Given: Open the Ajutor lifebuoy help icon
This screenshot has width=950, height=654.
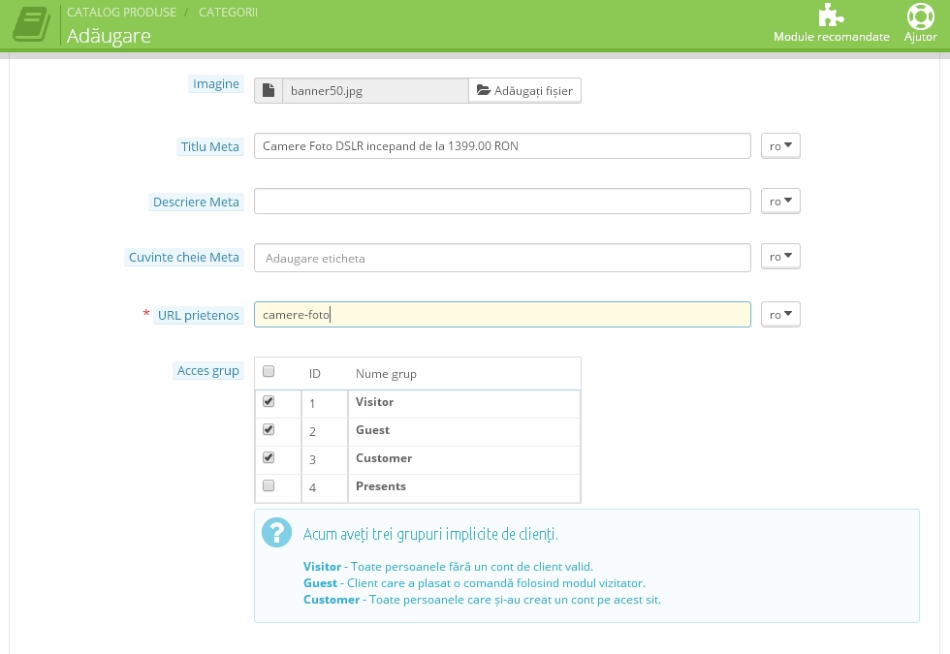Looking at the screenshot, I should (x=920, y=16).
